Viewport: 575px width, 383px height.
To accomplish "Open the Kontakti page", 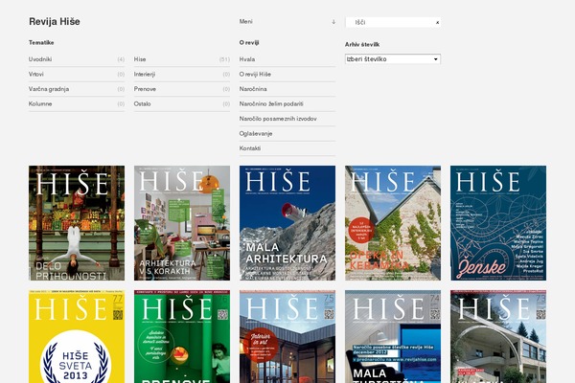I will 287,148.
